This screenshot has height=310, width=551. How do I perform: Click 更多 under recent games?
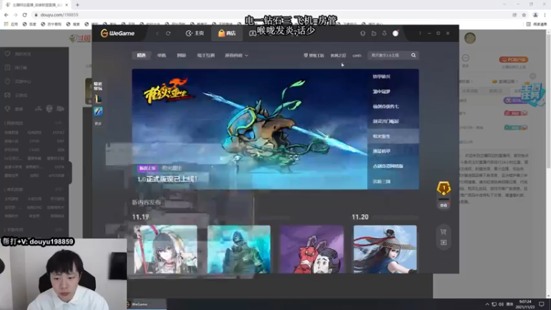(x=98, y=123)
